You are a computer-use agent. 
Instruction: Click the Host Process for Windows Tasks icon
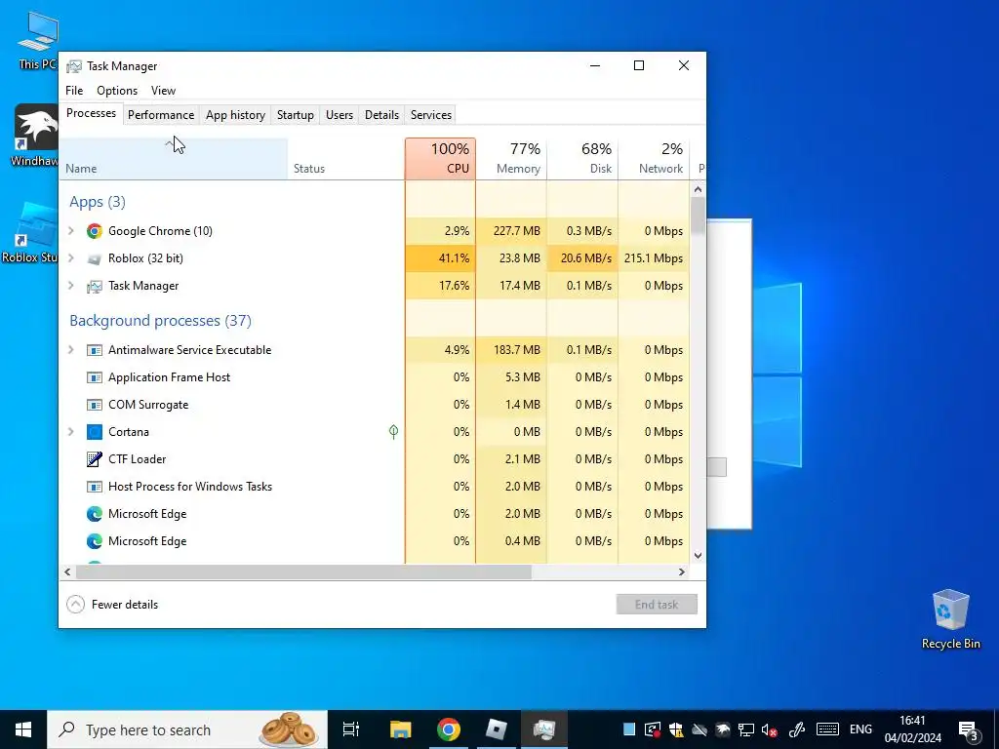pos(95,487)
